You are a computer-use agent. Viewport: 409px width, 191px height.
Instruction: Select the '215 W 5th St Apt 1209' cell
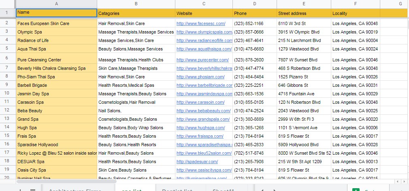click(x=304, y=162)
